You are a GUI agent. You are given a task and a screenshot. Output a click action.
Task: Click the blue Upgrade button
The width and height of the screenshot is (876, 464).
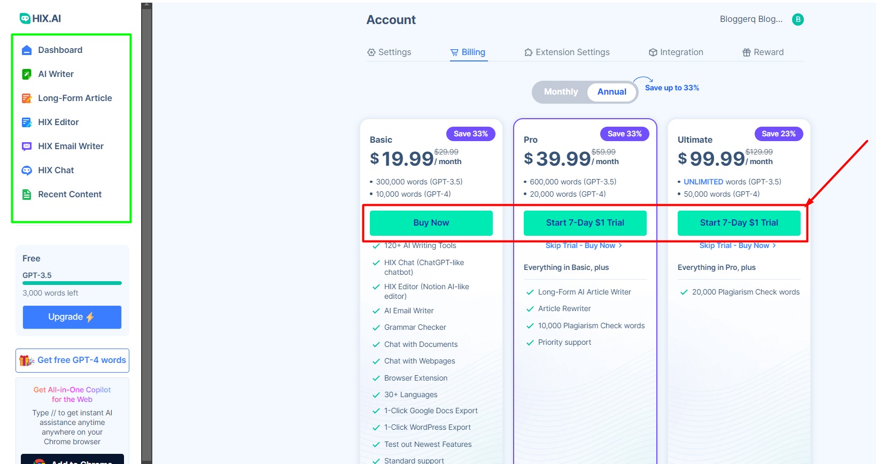(x=72, y=317)
